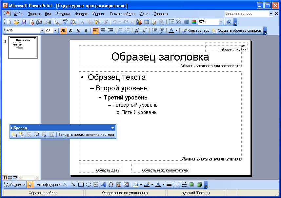281x198 pixels.
Task: Insert a table from the standard toolbar
Action: click(x=147, y=22)
